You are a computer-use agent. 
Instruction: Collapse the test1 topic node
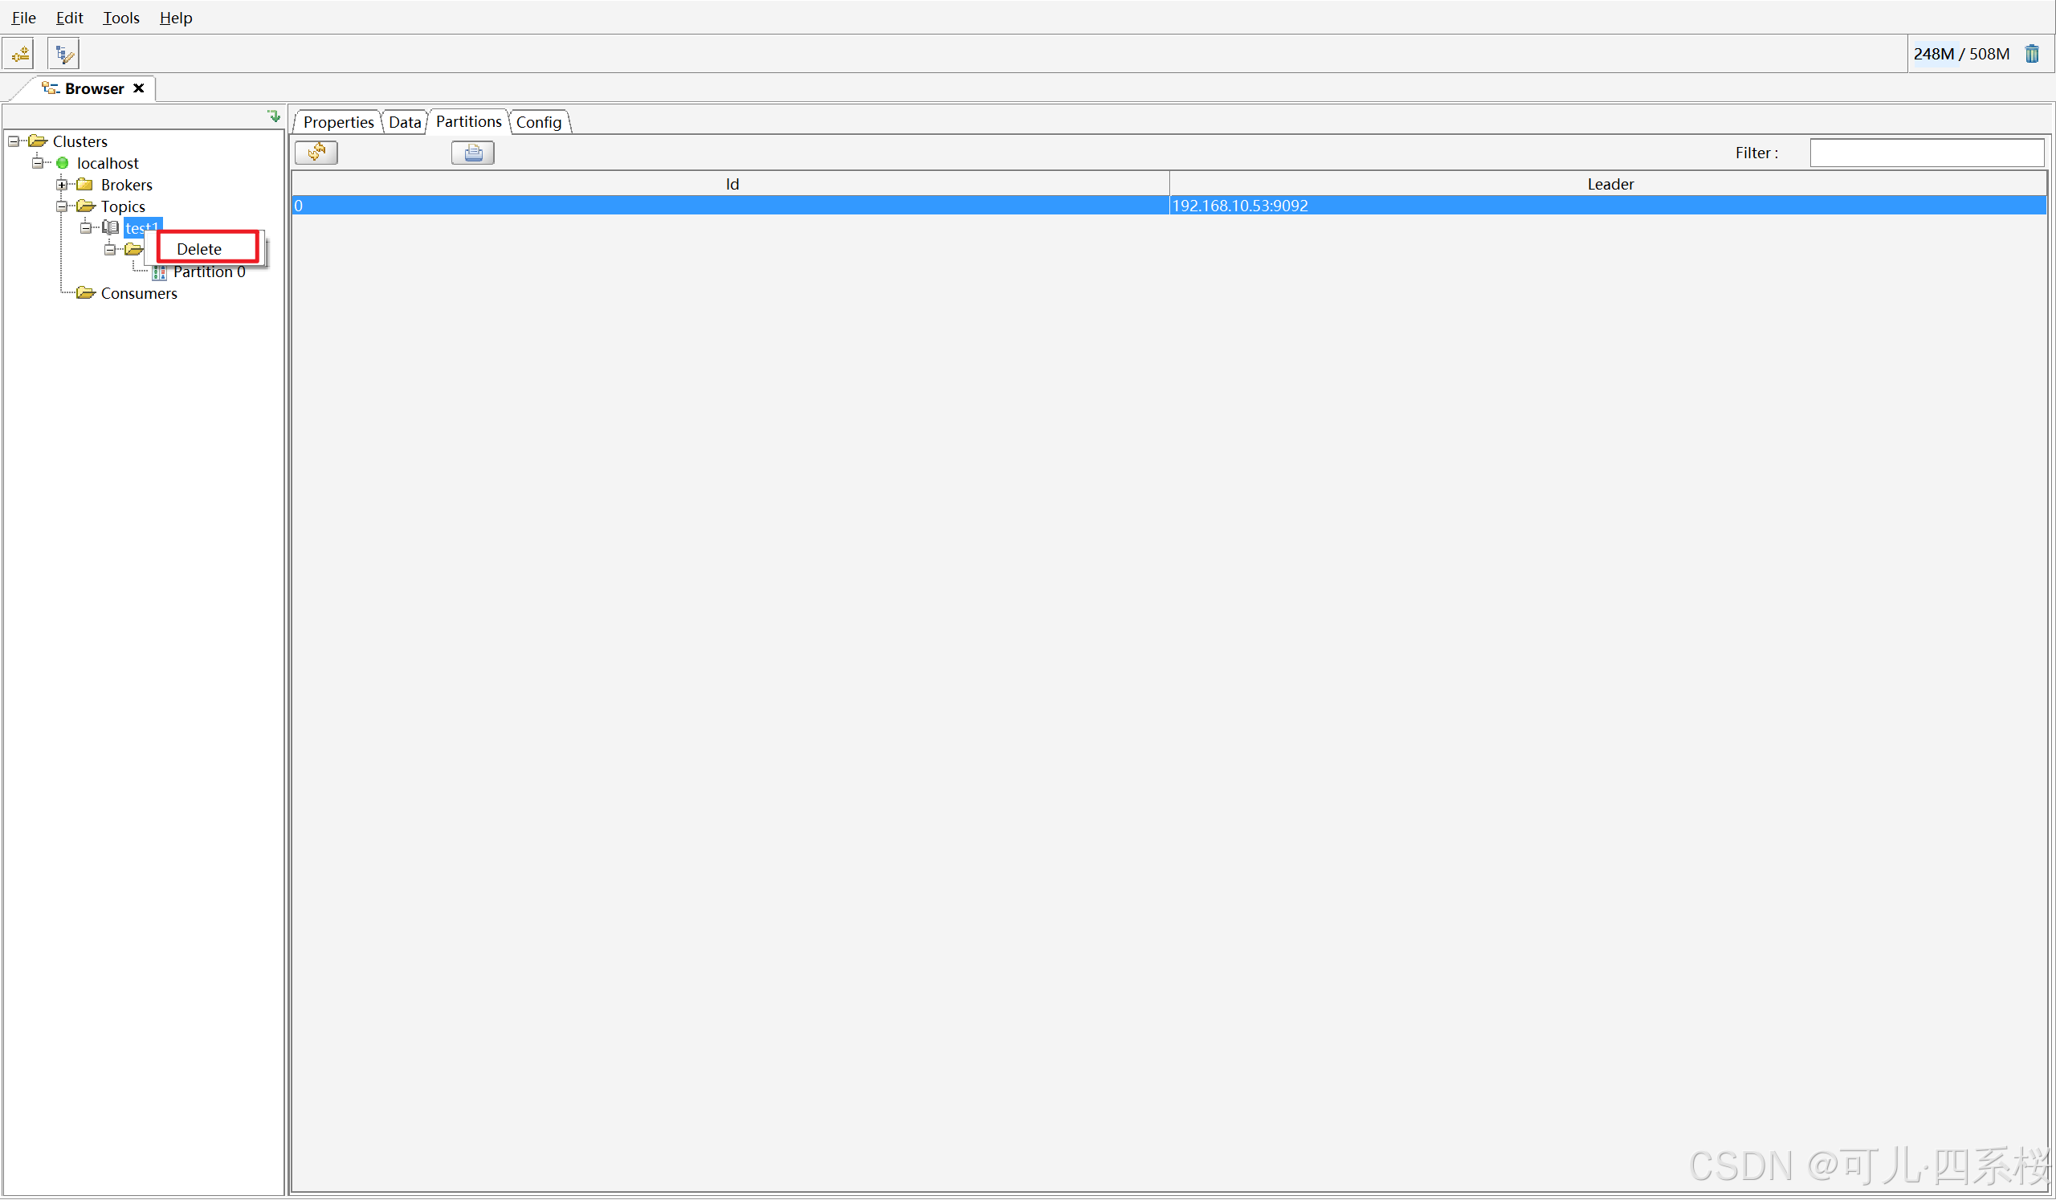pyautogui.click(x=86, y=228)
